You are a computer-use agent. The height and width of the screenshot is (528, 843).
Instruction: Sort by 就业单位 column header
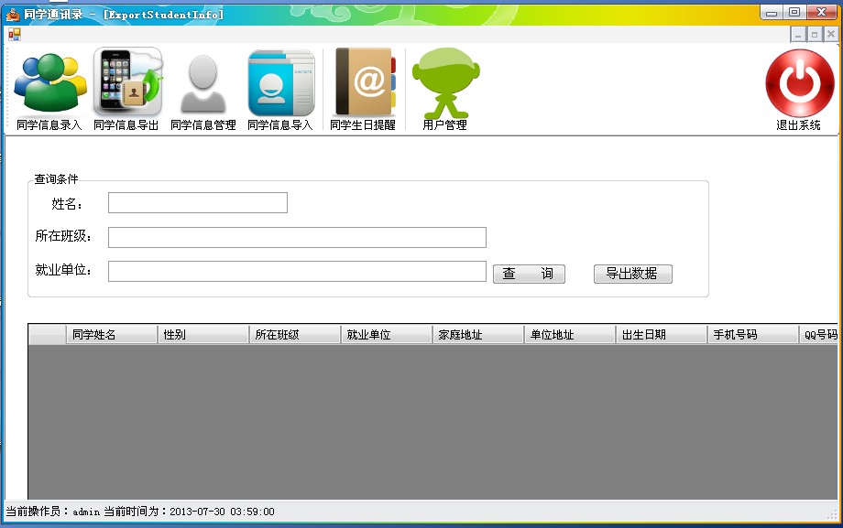tap(387, 335)
